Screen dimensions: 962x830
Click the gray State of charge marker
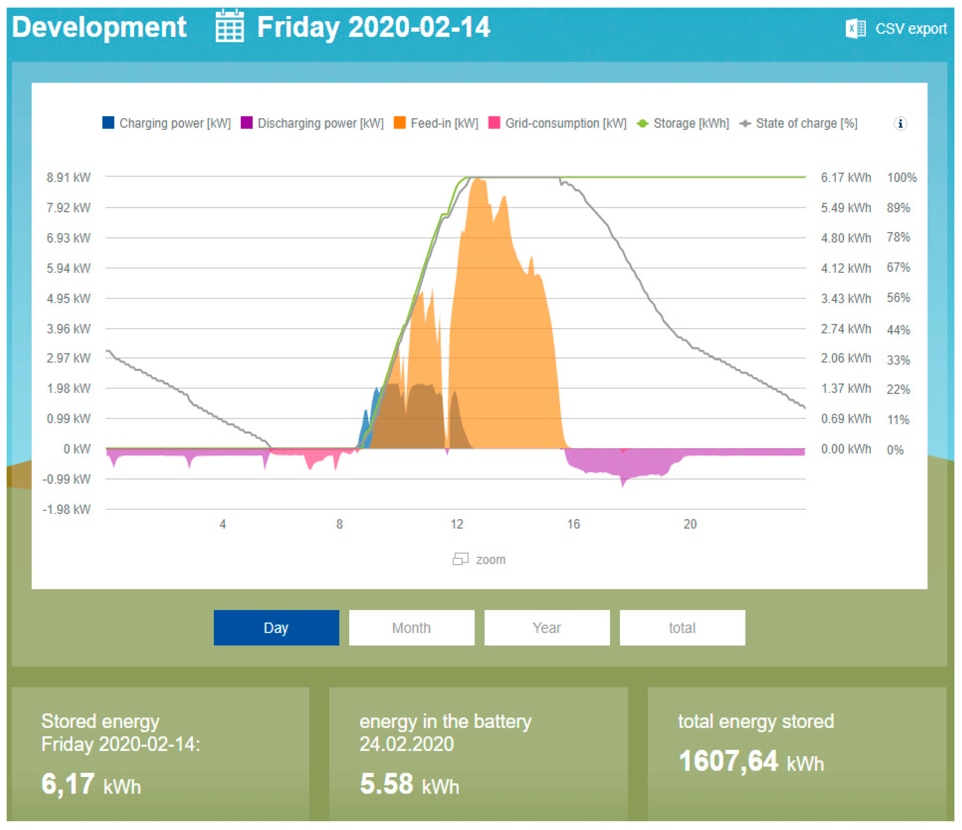745,124
